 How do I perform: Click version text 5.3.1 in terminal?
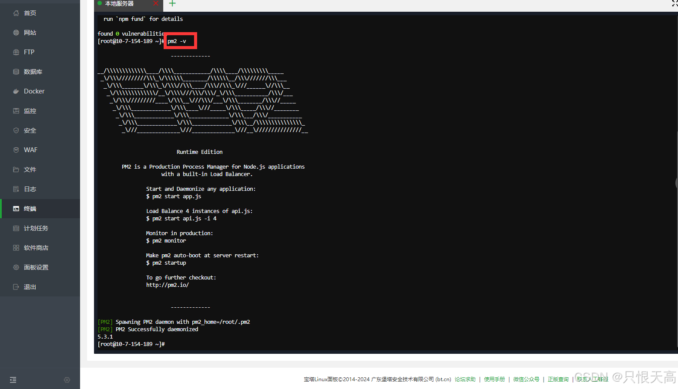coord(105,337)
